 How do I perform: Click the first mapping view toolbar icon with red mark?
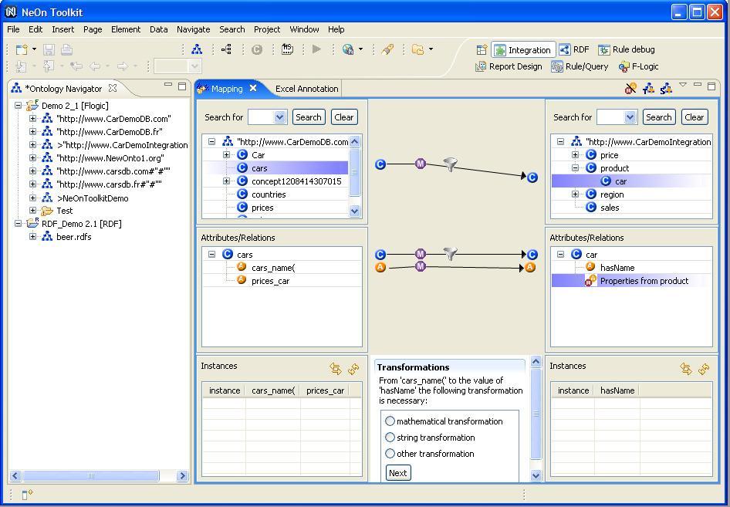[x=630, y=88]
